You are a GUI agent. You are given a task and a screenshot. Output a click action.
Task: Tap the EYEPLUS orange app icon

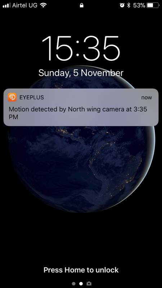pos(12,97)
